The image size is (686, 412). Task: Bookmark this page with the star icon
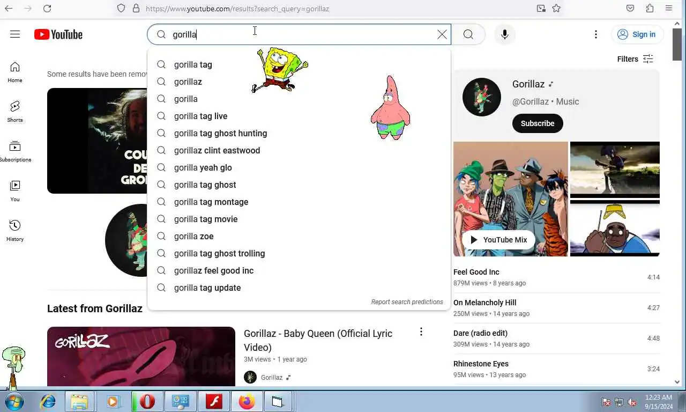click(x=556, y=9)
